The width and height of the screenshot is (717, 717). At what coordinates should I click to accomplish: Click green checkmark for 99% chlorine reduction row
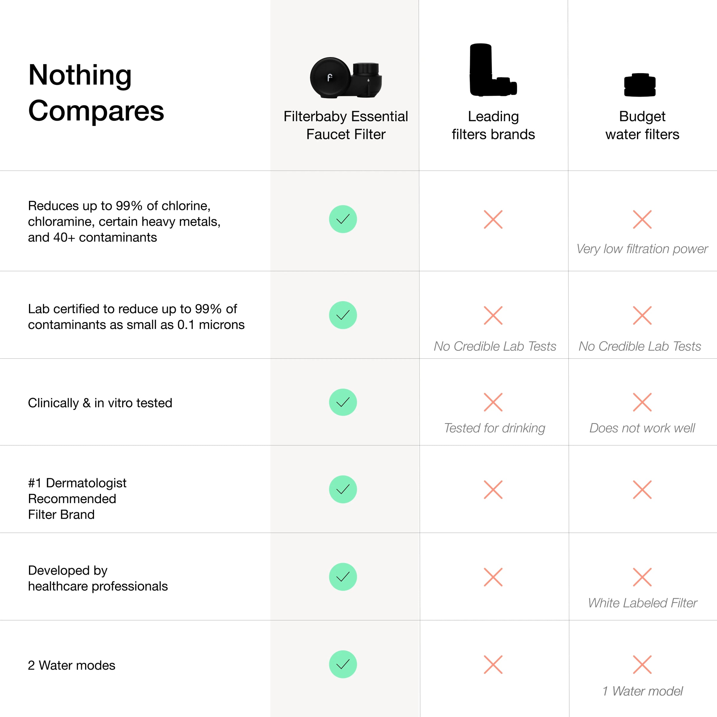click(343, 219)
